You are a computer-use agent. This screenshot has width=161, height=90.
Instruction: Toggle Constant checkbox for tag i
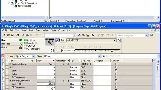pyautogui.click(x=116, y=67)
